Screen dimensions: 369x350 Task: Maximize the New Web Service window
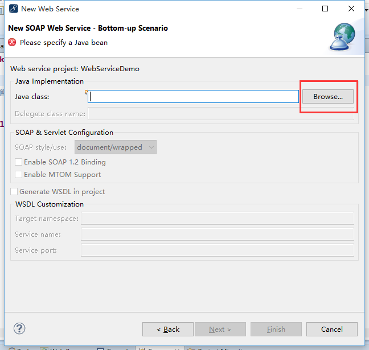325,9
